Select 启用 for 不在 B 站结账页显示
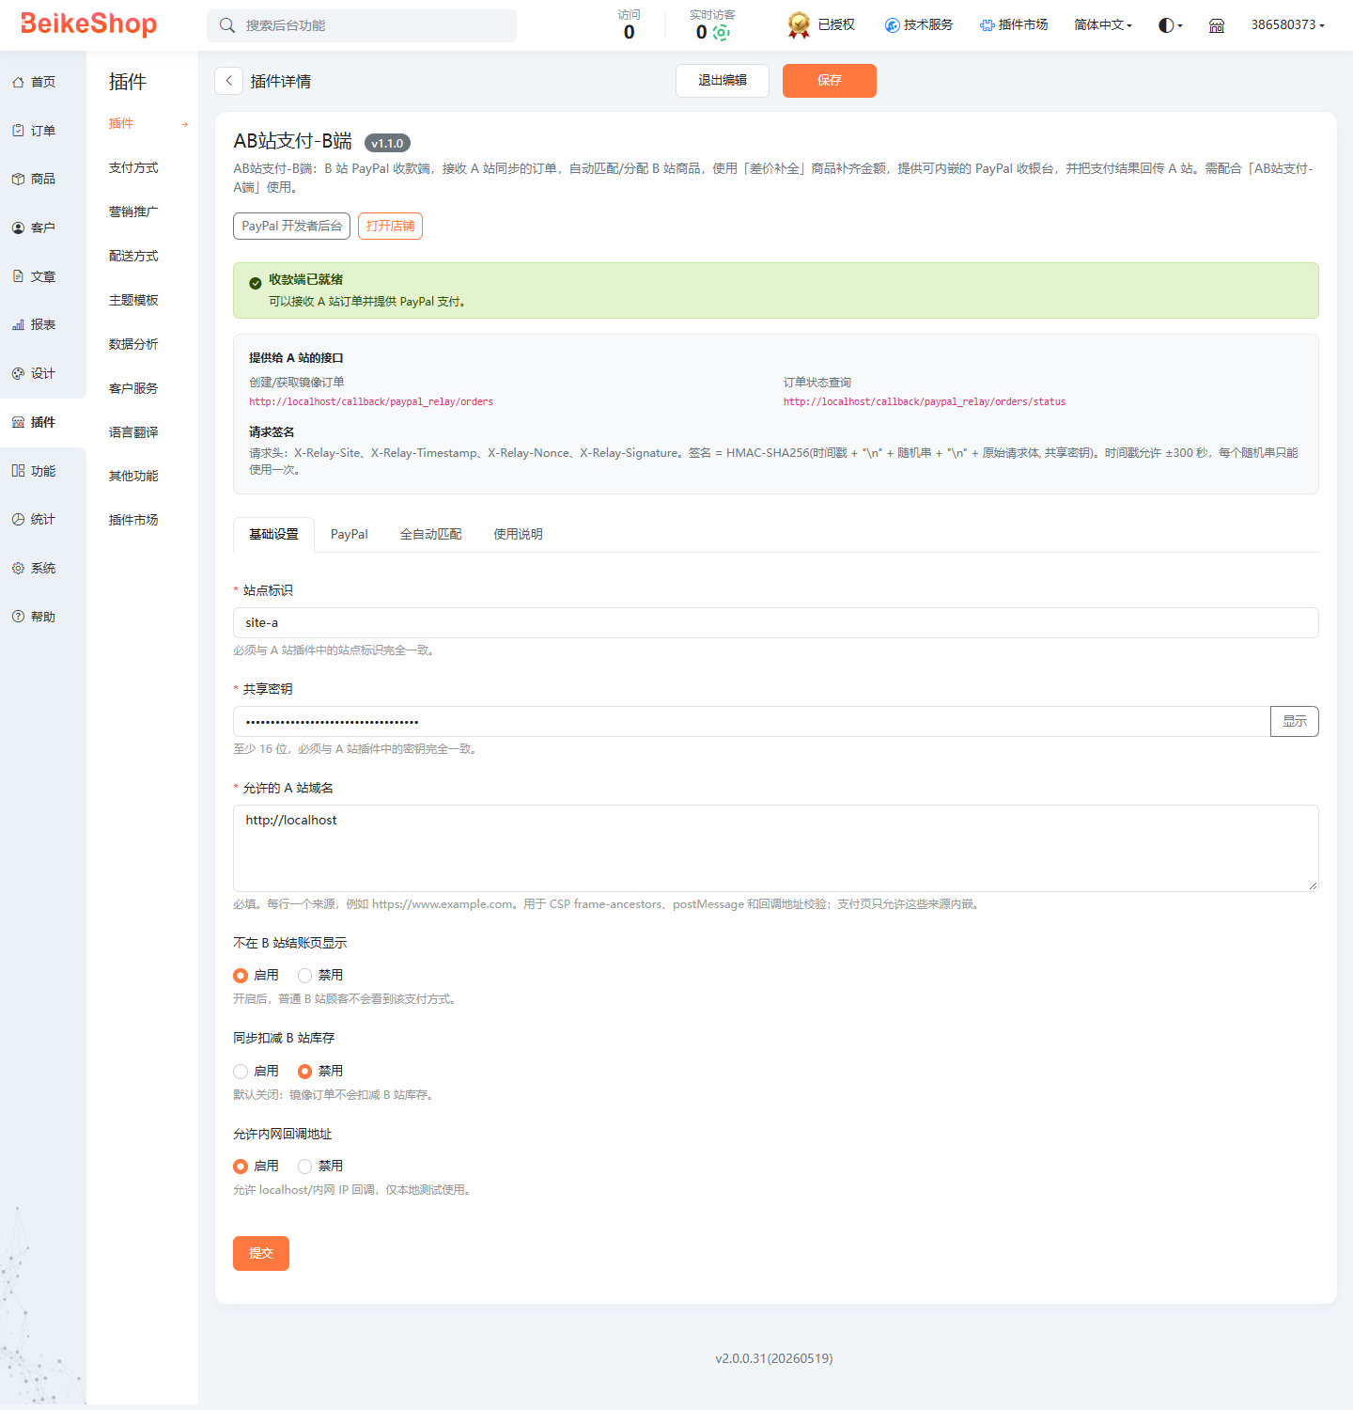Viewport: 1353px width, 1410px height. 241,976
